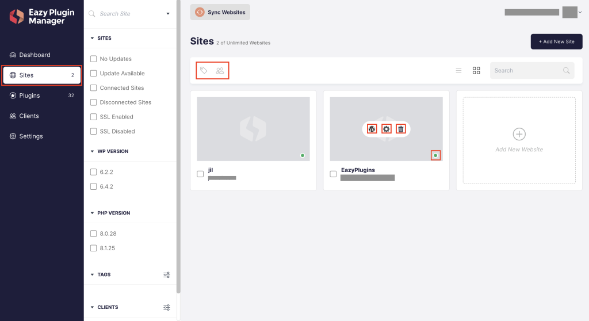Check WP version 6.2.2 filter
The width and height of the screenshot is (589, 321).
[94, 172]
